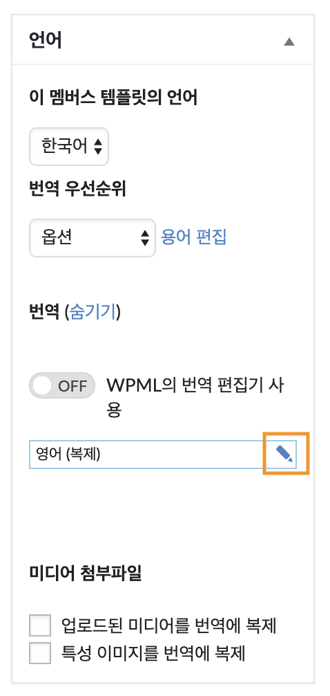330x696 pixels.
Task: Click the 언어 panel title
Action: click(x=45, y=40)
